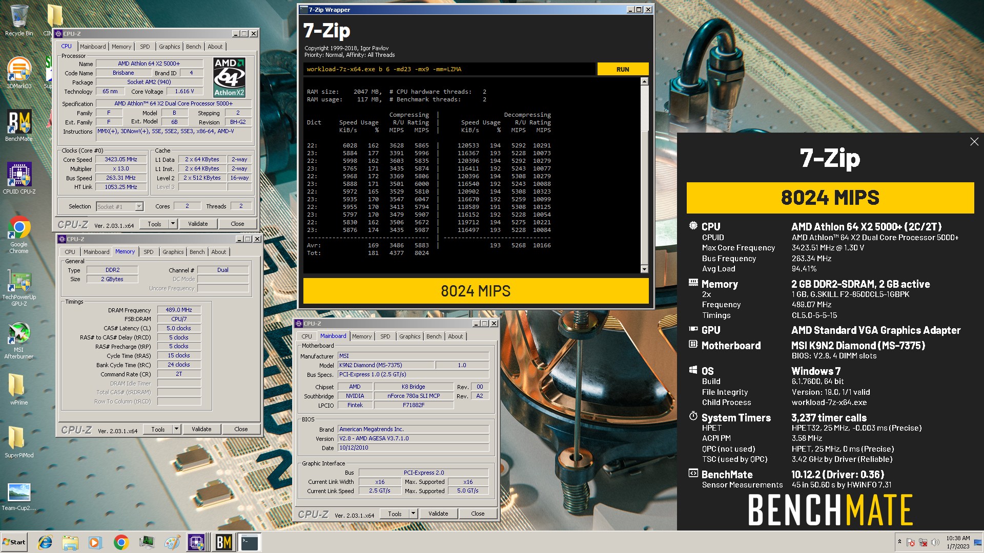
Task: Switch to BenchMate via taskbar BM button
Action: pos(223,542)
